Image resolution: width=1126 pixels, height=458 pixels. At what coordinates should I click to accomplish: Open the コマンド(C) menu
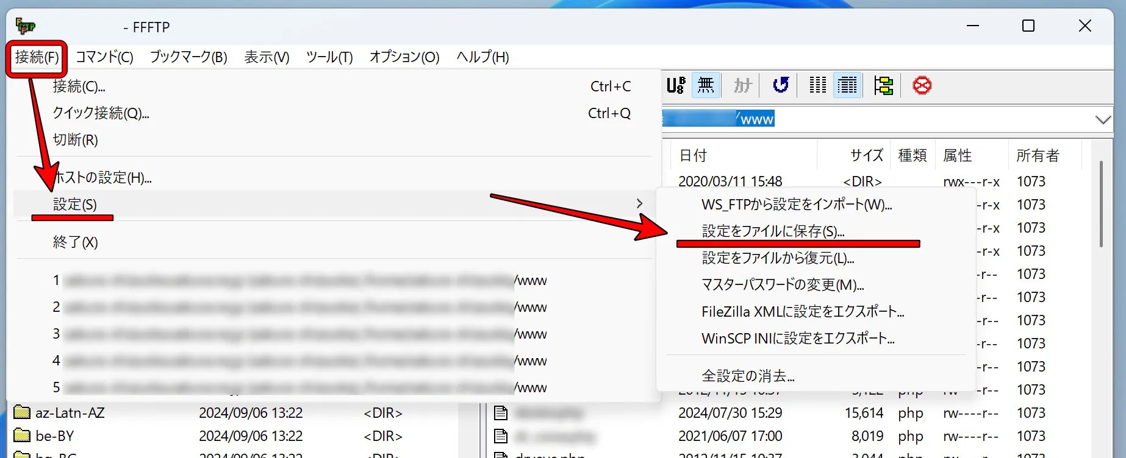pyautogui.click(x=104, y=57)
